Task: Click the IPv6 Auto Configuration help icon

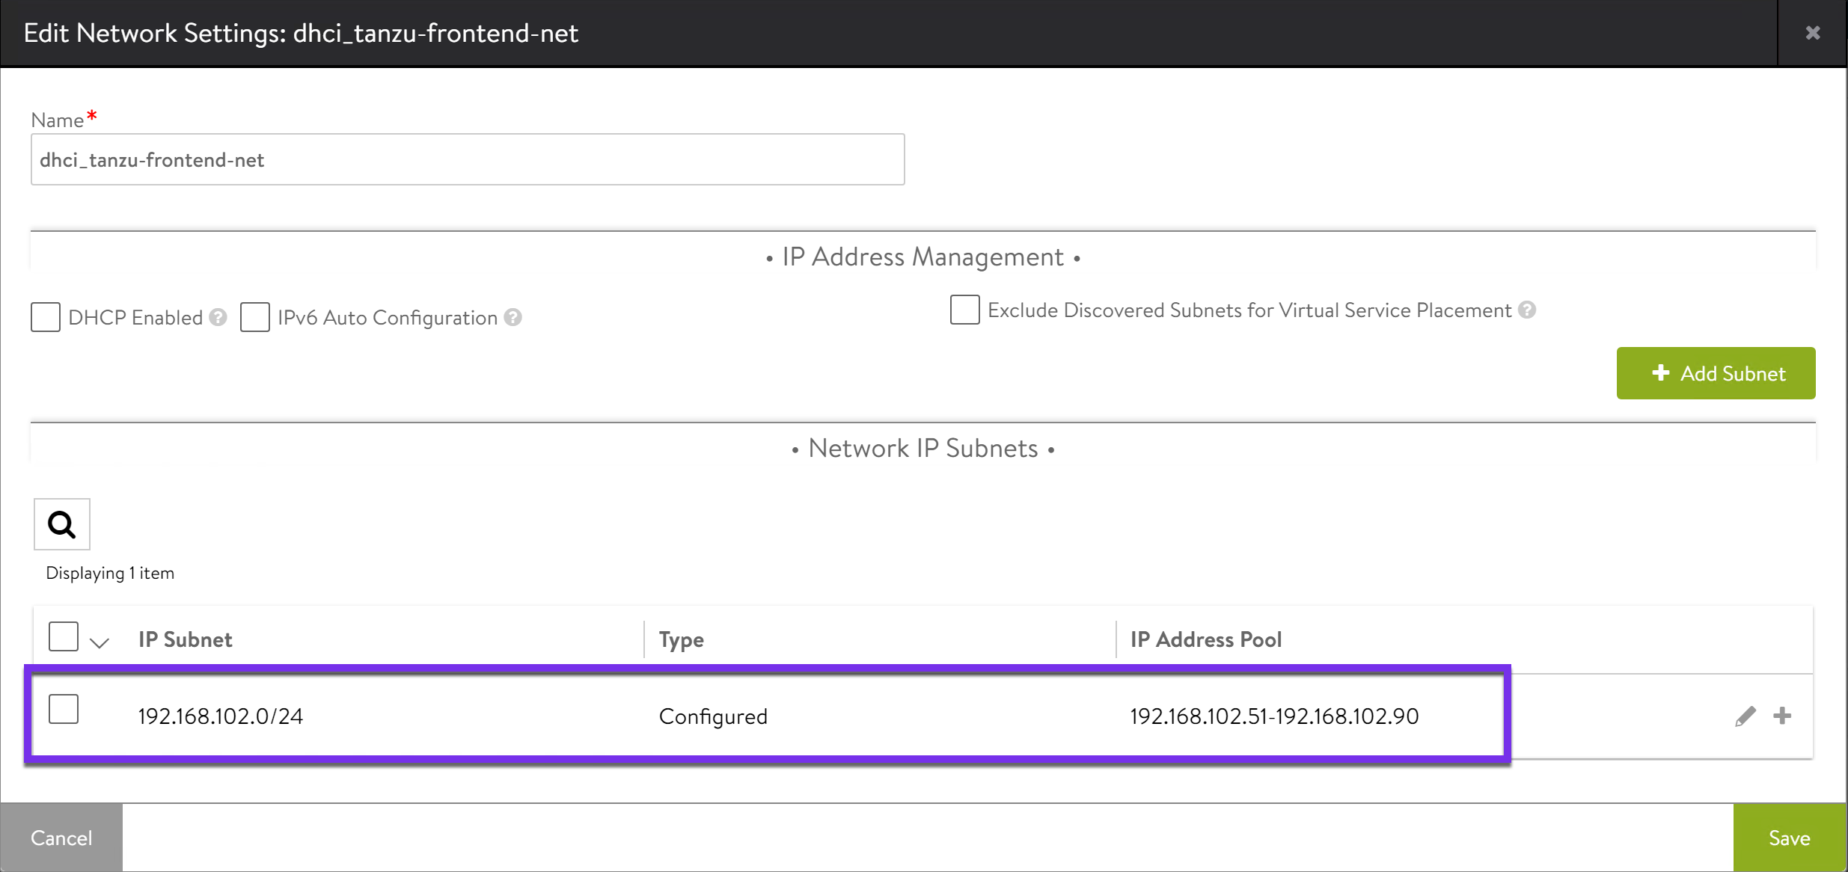Action: point(513,317)
